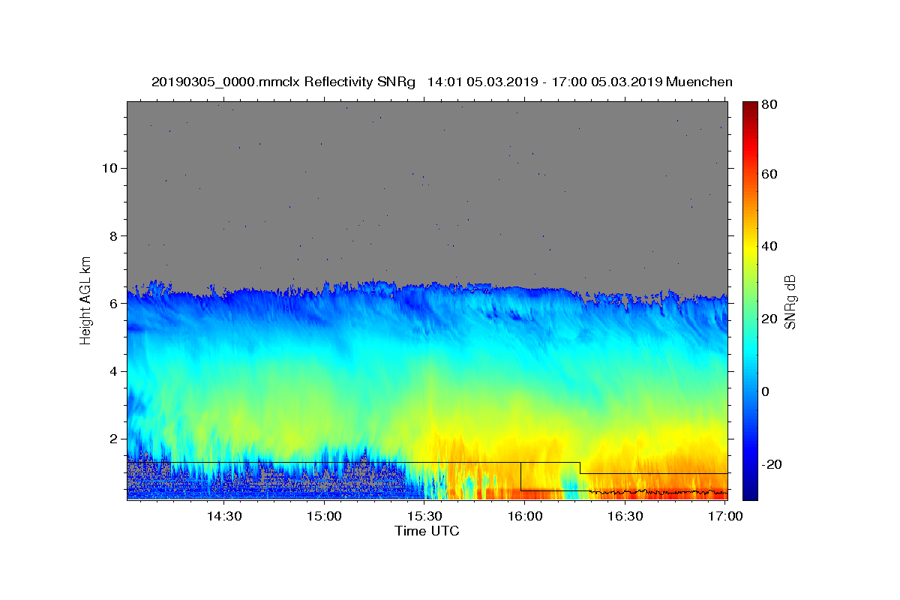Viewport: 900px width, 600px height.
Task: Click the 15:00 time tick label
Action: click(324, 516)
